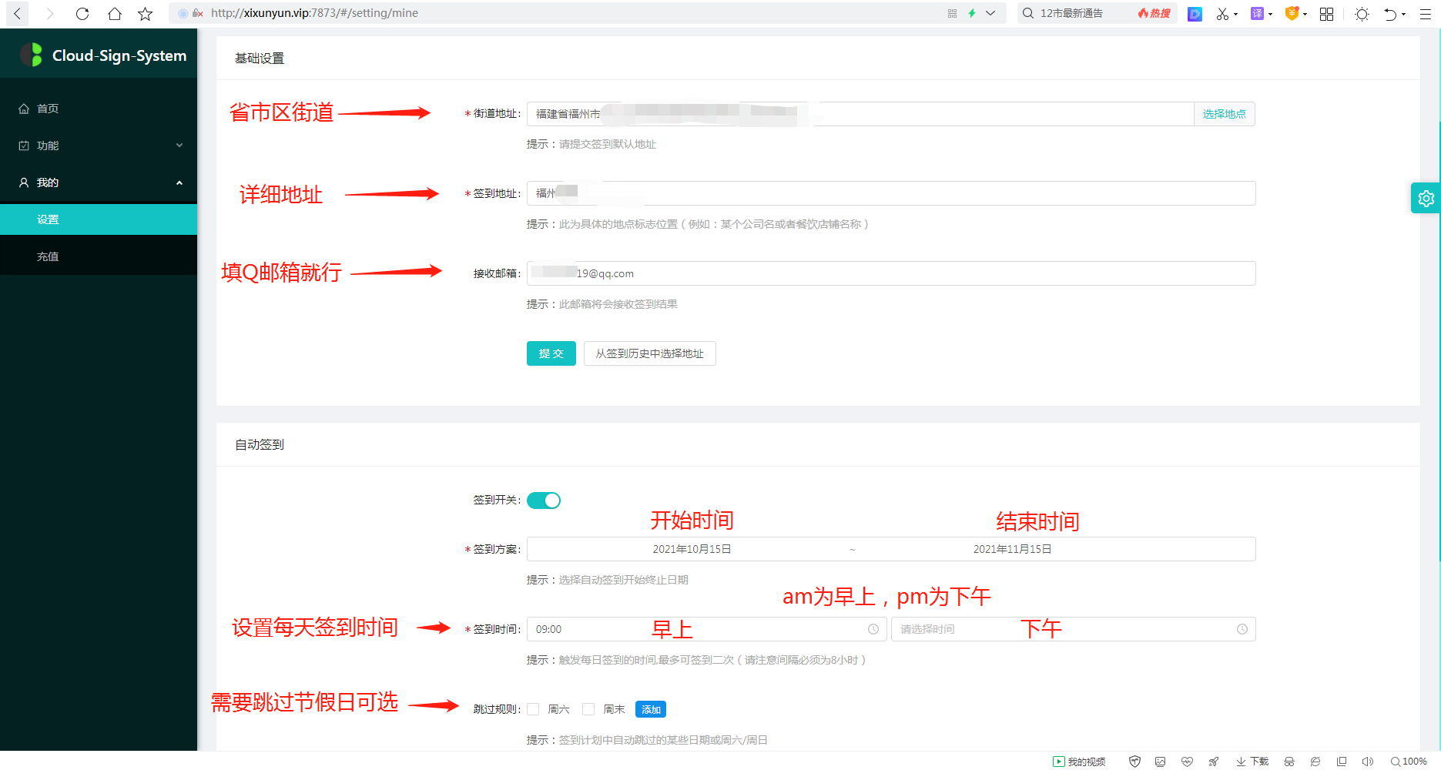This screenshot has height=770, width=1441.
Task: Open 我的视频 in the status bar
Action: 1080,762
